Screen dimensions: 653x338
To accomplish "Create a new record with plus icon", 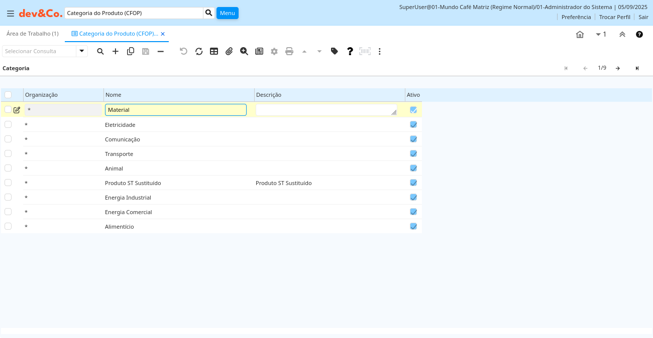I will [116, 51].
